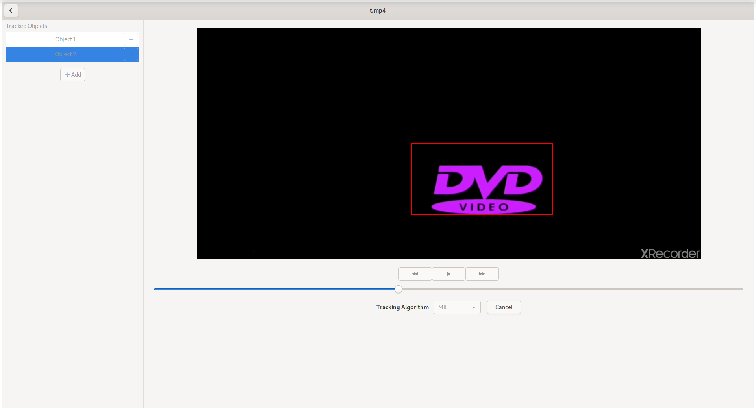Step forward with the fast-forward button
756x410 pixels.
tap(482, 274)
